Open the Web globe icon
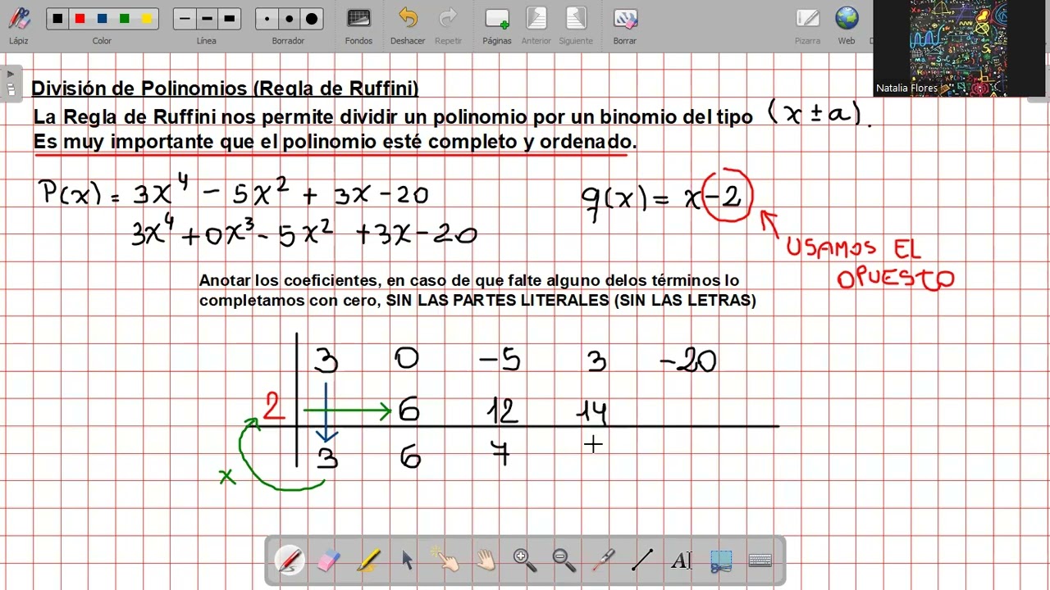 847,18
